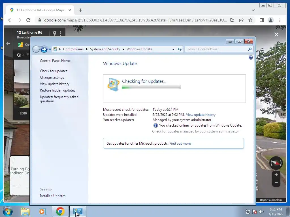Open Chrome tab search chevron

point(253,10)
